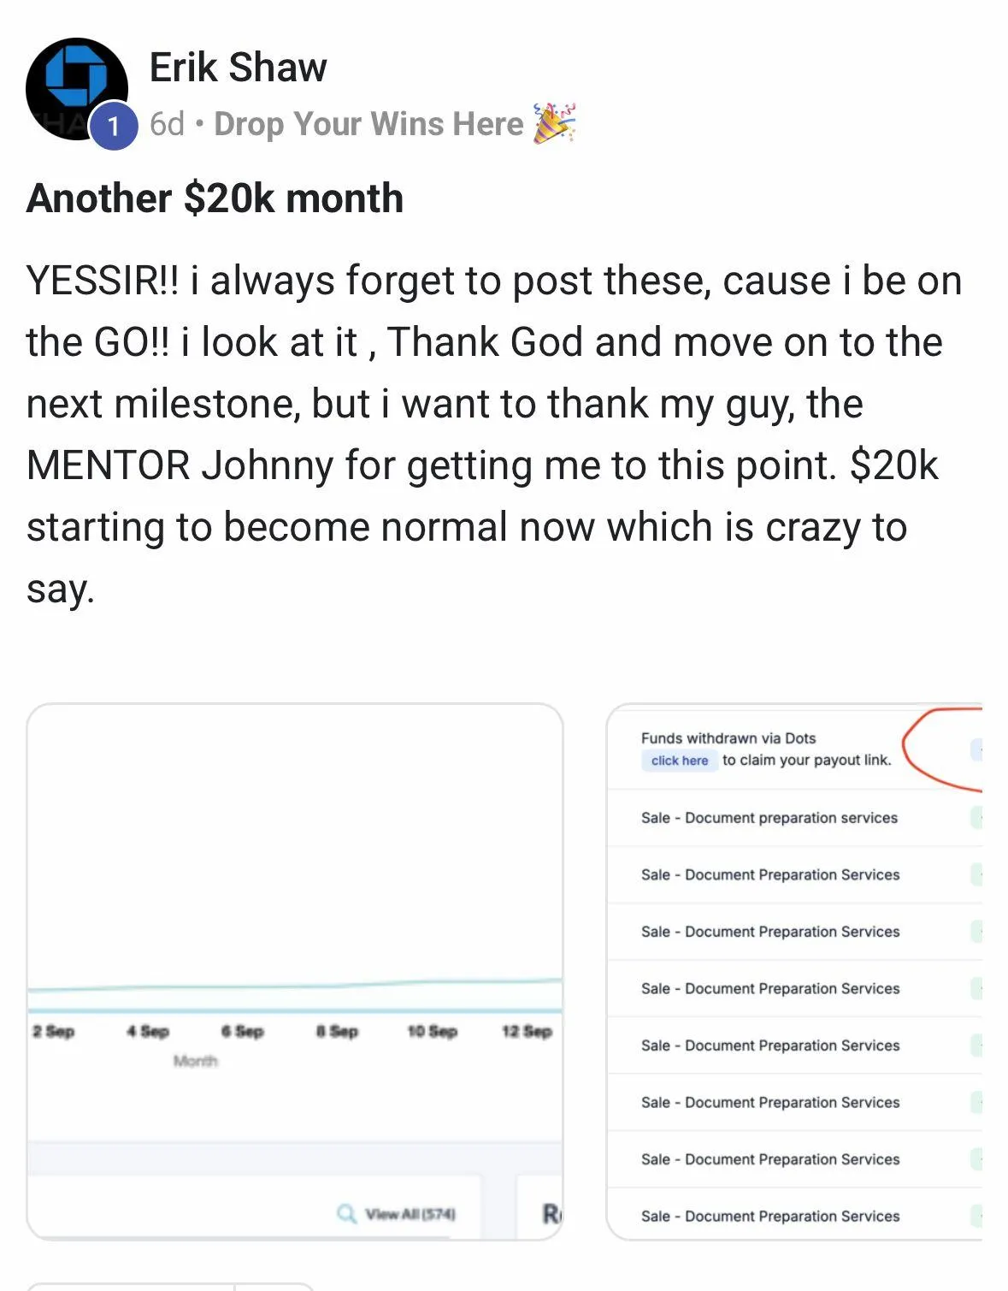Click the View All (574) link

point(410,1214)
